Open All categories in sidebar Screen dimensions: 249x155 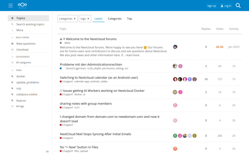point(28,62)
